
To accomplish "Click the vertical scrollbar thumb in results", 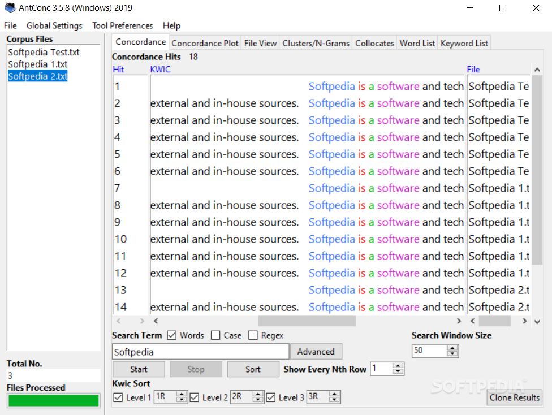I will point(537,170).
